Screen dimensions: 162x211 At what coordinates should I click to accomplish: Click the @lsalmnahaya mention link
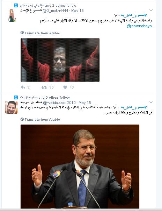pos(139,26)
